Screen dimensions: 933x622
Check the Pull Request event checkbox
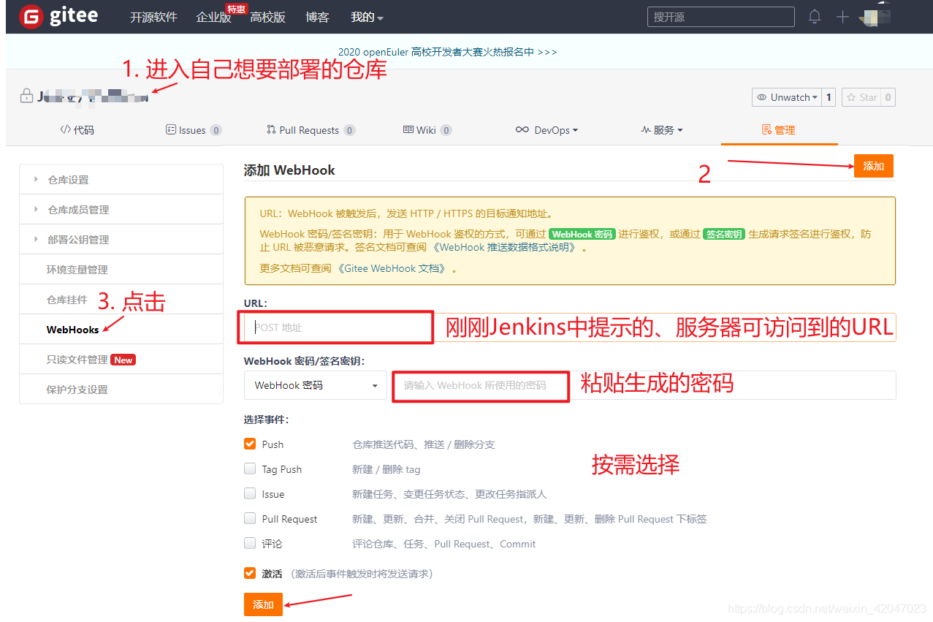click(250, 518)
